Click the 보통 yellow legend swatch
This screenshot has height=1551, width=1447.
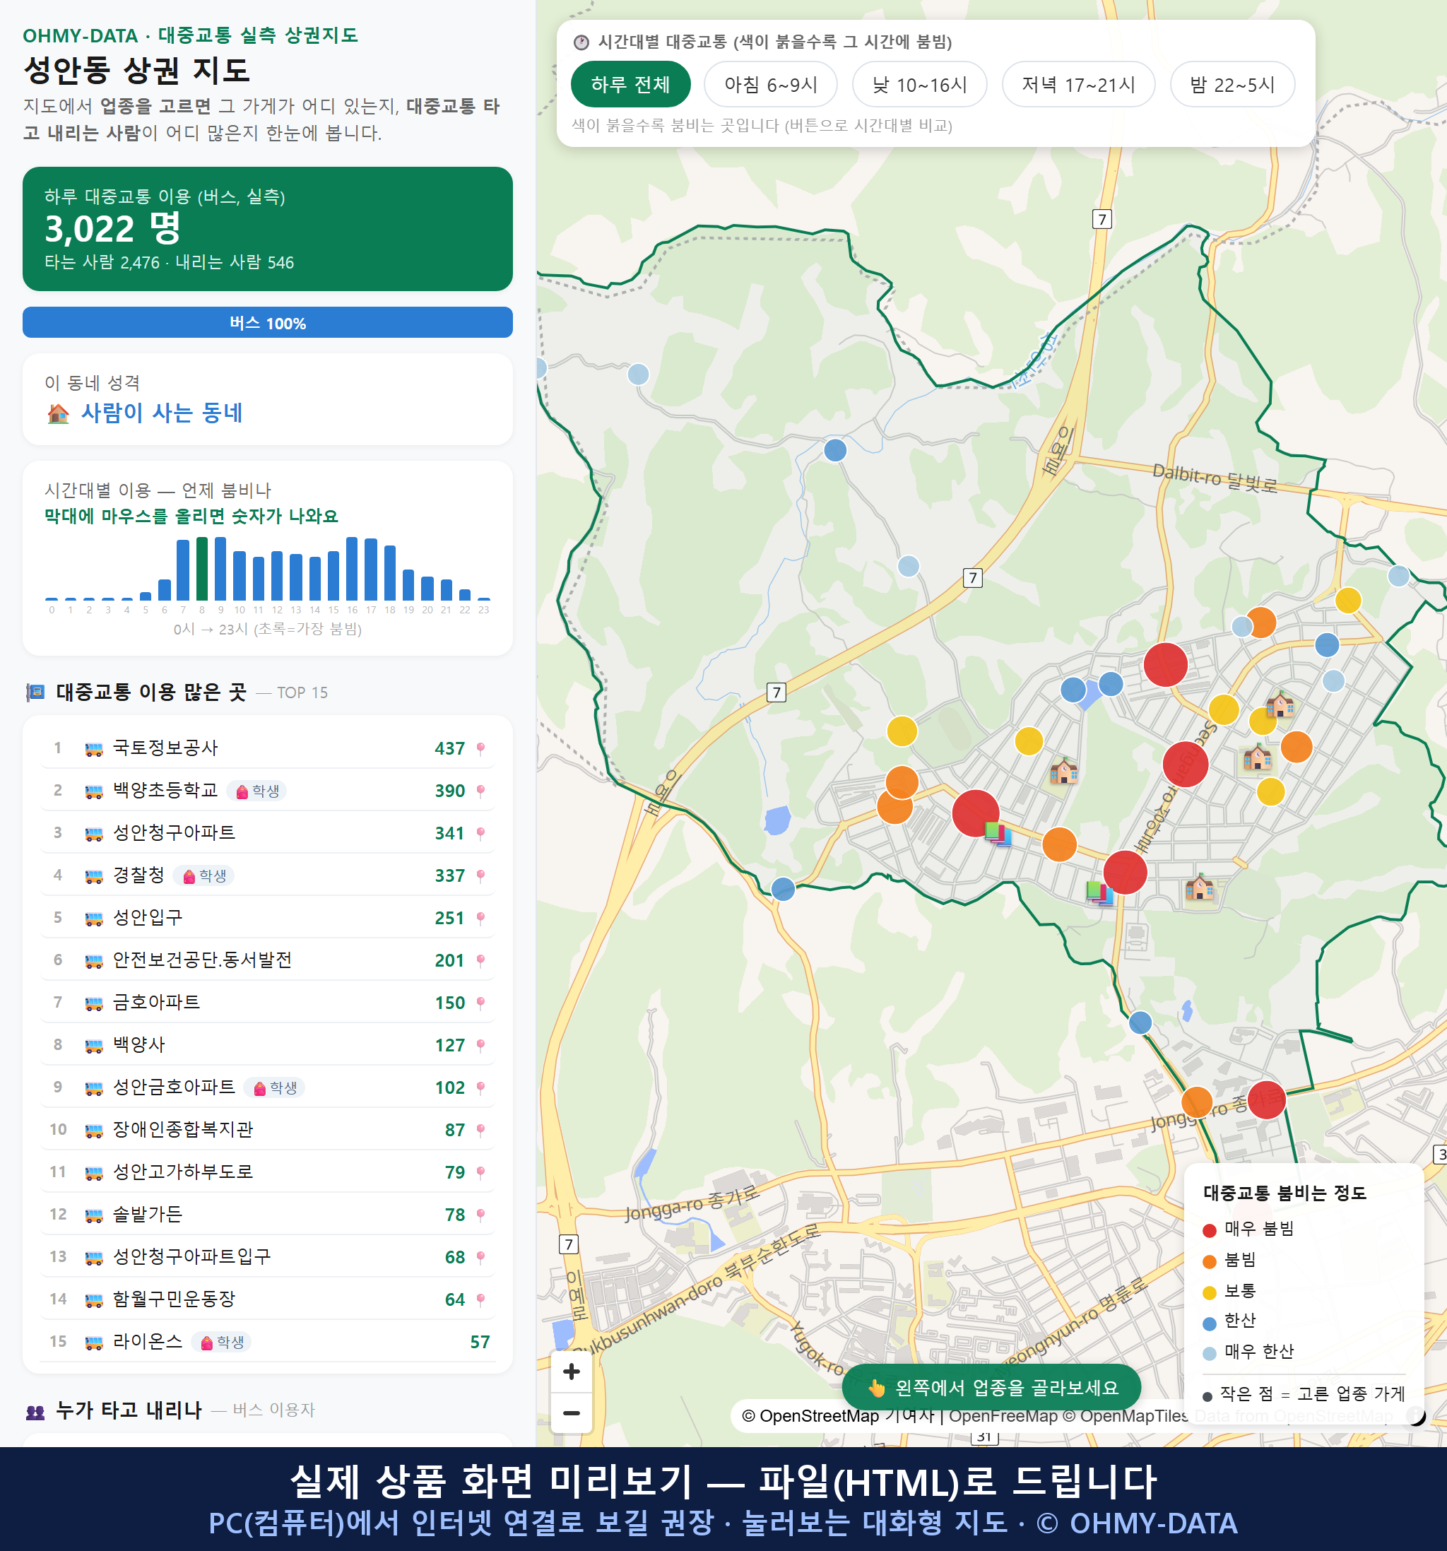[x=1210, y=1293]
